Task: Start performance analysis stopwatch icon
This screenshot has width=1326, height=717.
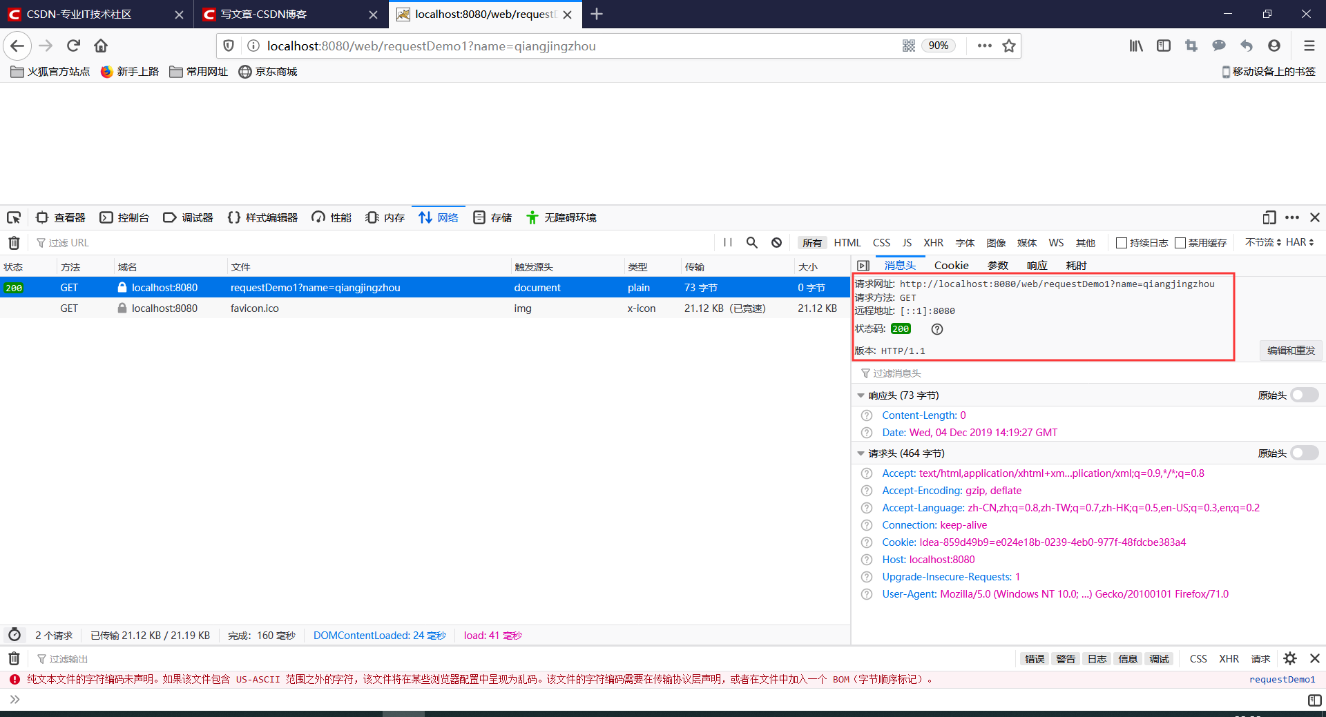Action: 15,635
